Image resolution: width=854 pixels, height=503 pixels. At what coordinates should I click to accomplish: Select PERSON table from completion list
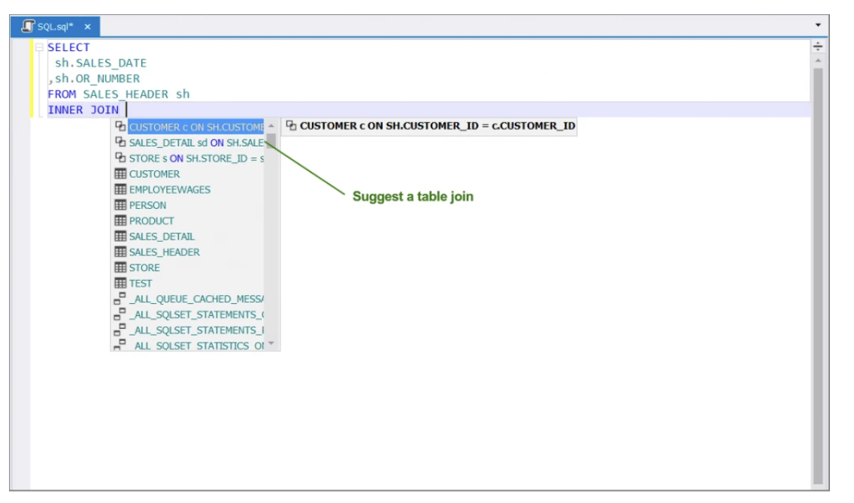tap(147, 205)
